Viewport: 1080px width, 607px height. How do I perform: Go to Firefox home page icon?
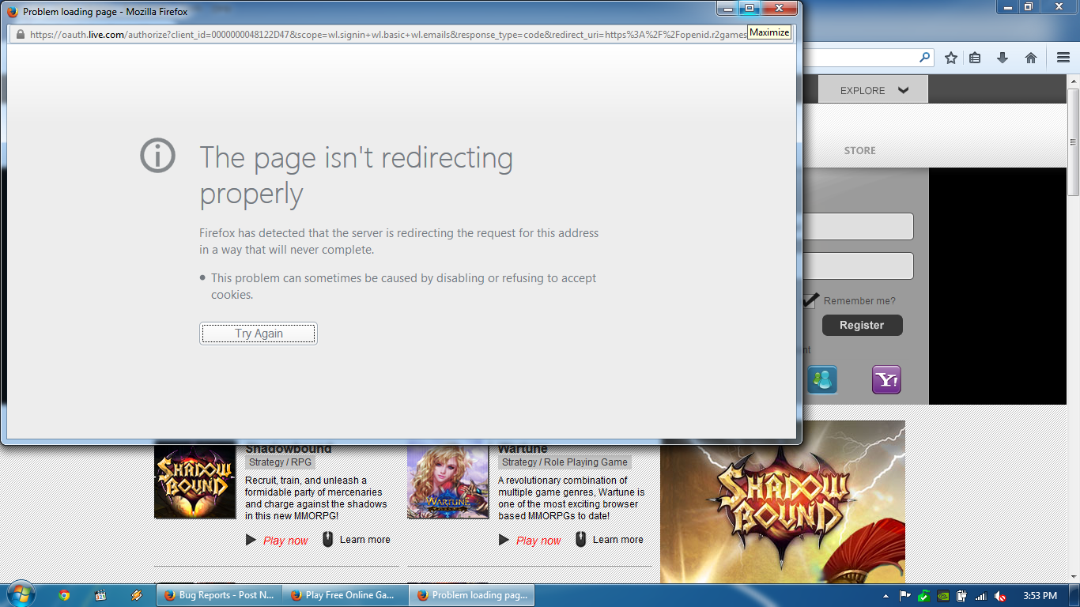click(1031, 58)
